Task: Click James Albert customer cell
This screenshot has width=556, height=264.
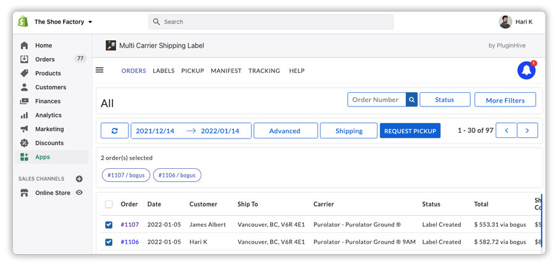Action: point(208,224)
